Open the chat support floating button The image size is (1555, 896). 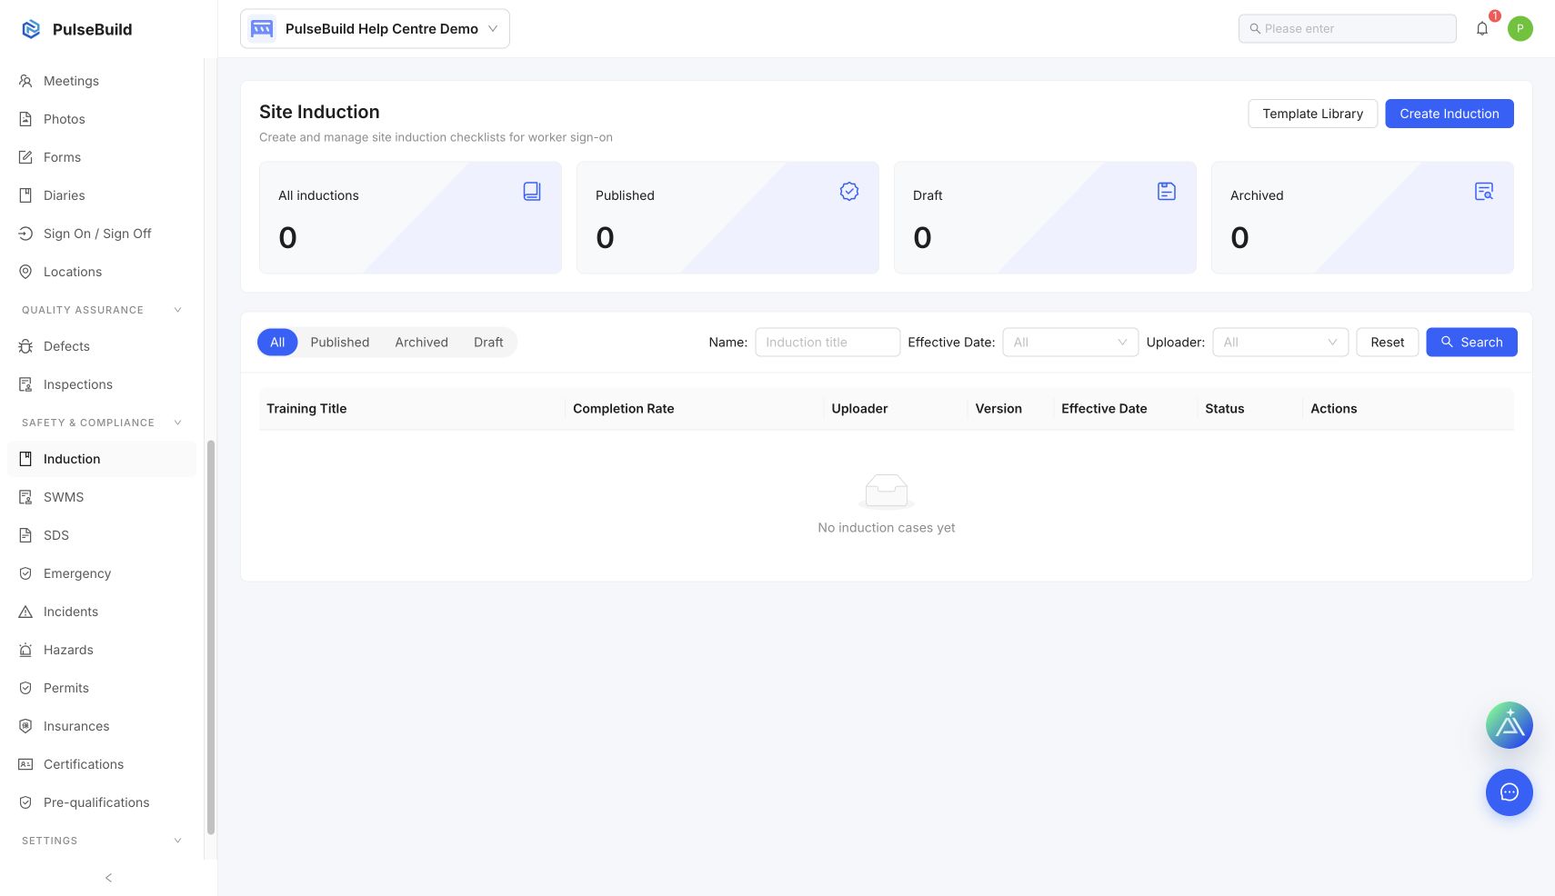click(1510, 792)
